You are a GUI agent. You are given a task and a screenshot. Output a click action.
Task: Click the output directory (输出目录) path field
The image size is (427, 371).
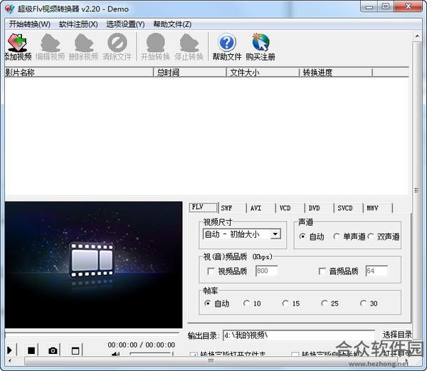pyautogui.click(x=299, y=335)
